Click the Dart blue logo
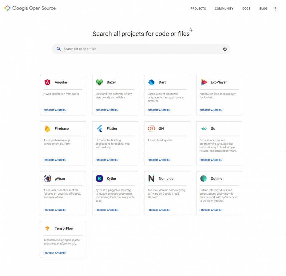Viewport: 286px width, 276px height. coord(151,82)
